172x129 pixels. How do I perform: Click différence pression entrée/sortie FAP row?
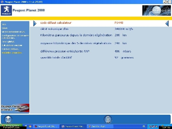click(85, 51)
